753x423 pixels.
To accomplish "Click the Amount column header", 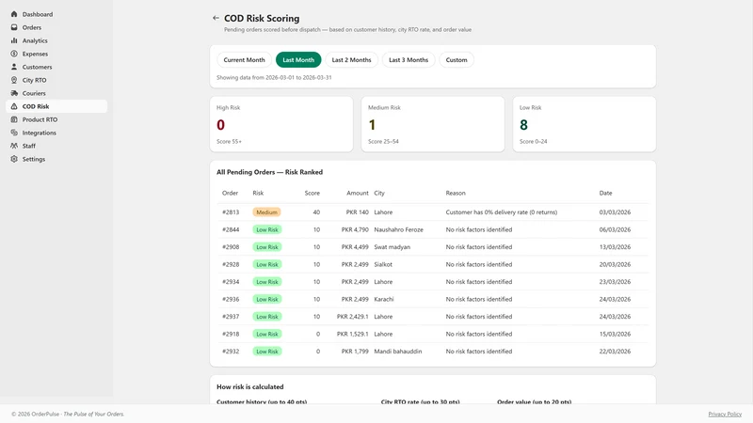I will click(358, 193).
